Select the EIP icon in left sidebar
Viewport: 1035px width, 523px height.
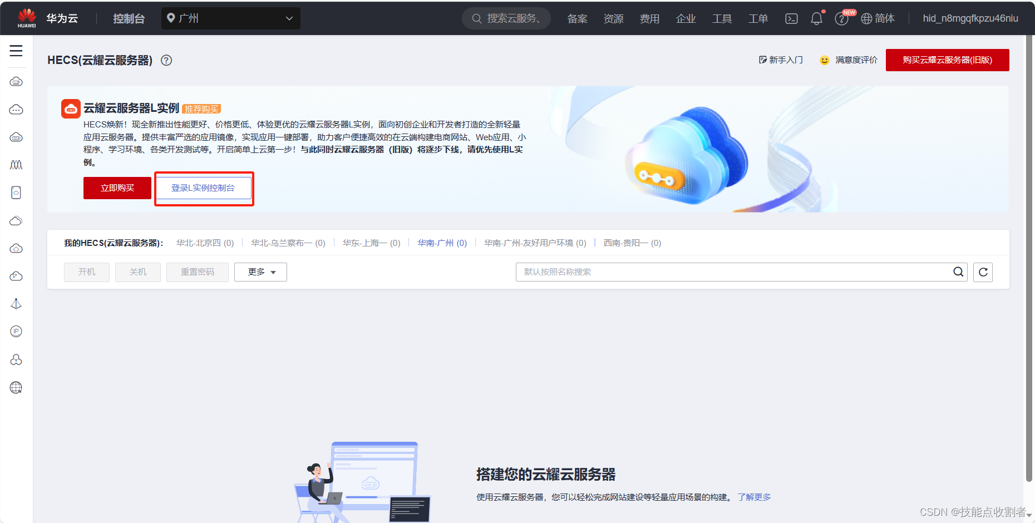point(16,332)
